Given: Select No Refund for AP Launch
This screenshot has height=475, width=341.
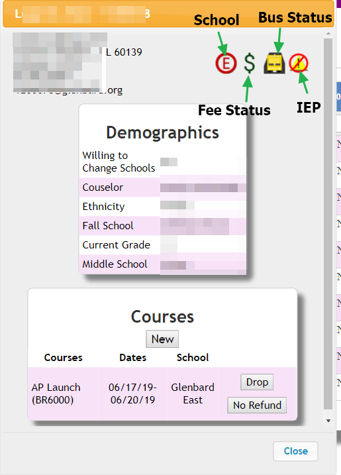Looking at the screenshot, I should [257, 405].
